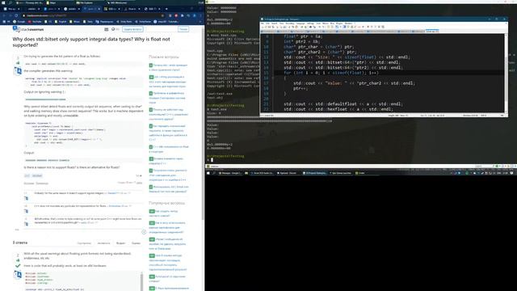The width and height of the screenshot is (517, 291).
Task: Click the Stack Overflow logo
Action: click(28, 29)
